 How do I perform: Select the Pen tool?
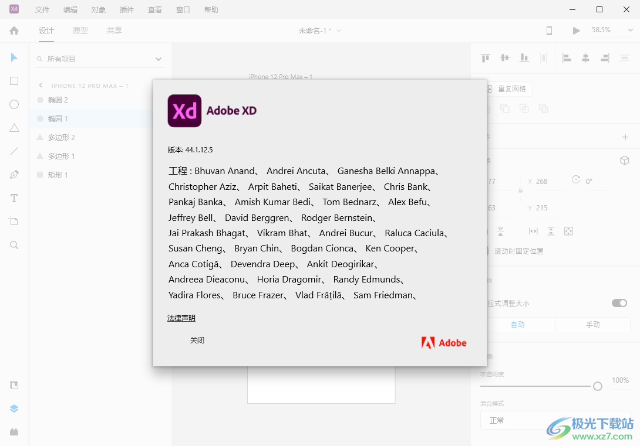(14, 175)
